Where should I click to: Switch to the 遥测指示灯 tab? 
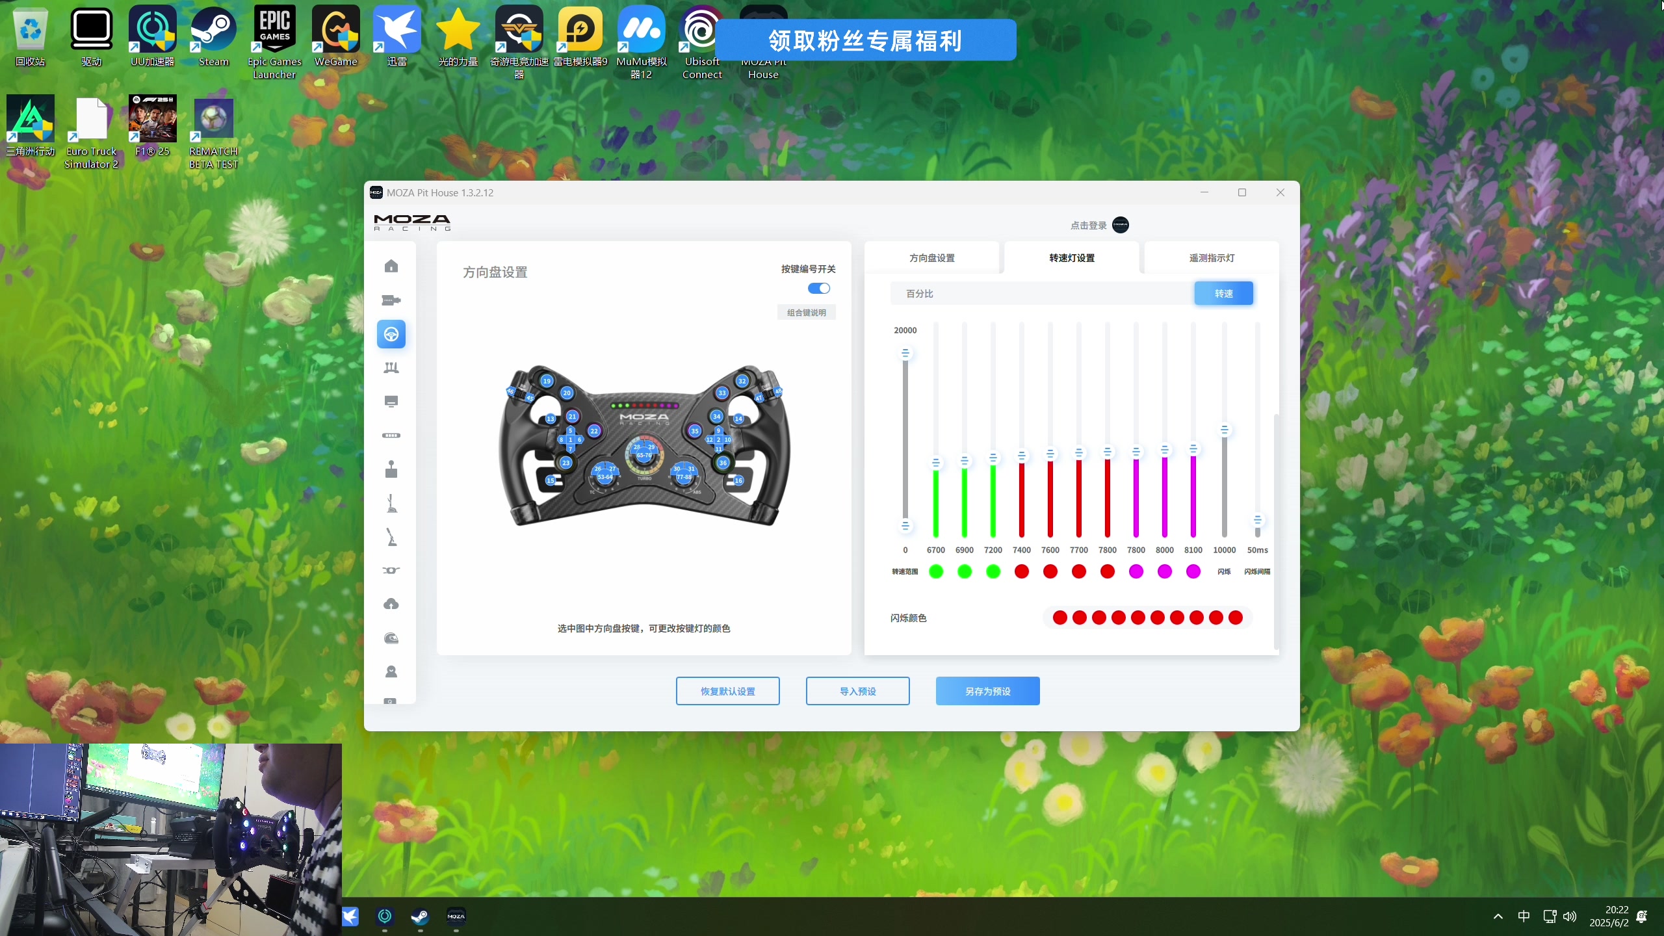click(x=1212, y=258)
